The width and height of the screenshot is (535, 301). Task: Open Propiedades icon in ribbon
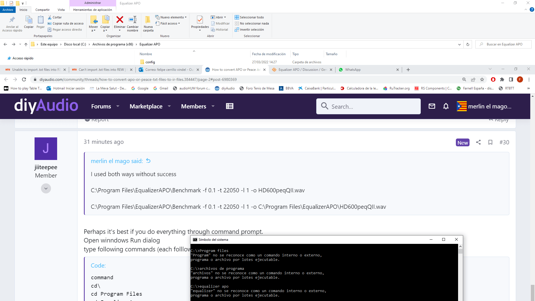pos(200,20)
